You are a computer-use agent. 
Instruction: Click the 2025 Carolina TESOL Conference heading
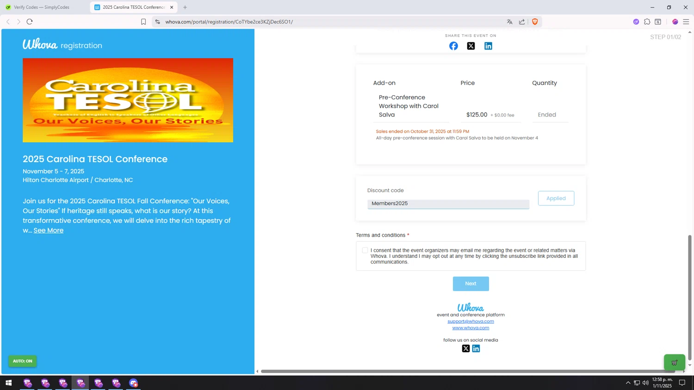tap(95, 159)
